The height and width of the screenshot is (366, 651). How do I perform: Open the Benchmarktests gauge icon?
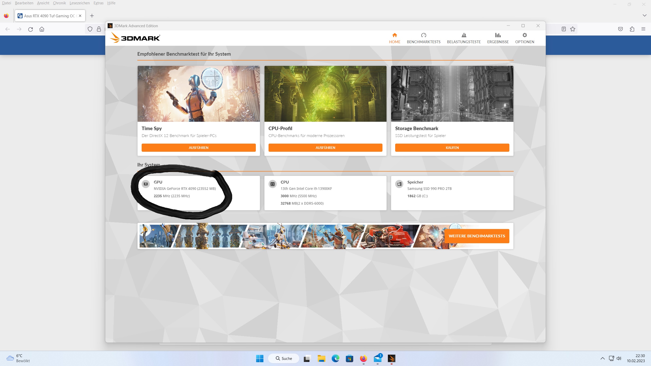pyautogui.click(x=423, y=35)
